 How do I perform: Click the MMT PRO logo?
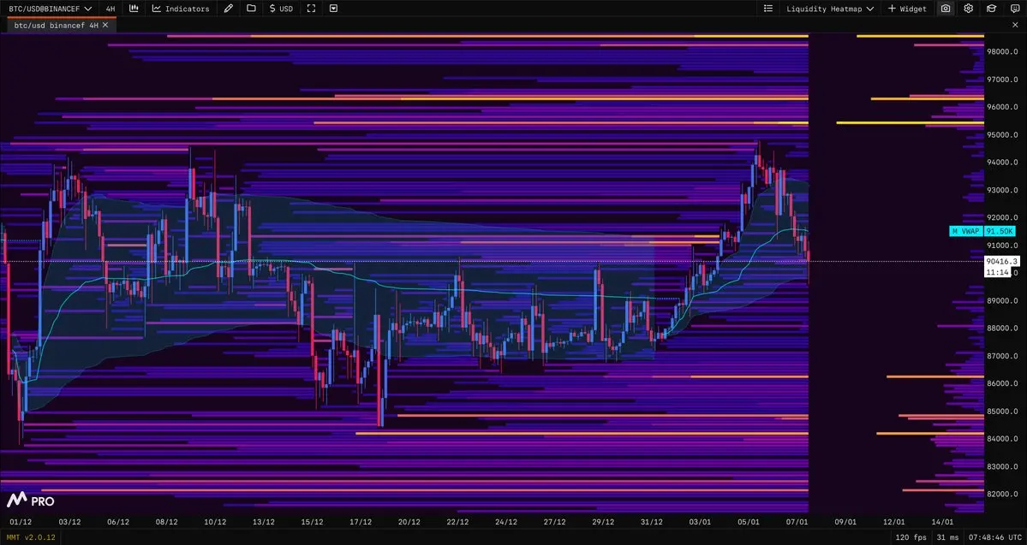(30, 501)
